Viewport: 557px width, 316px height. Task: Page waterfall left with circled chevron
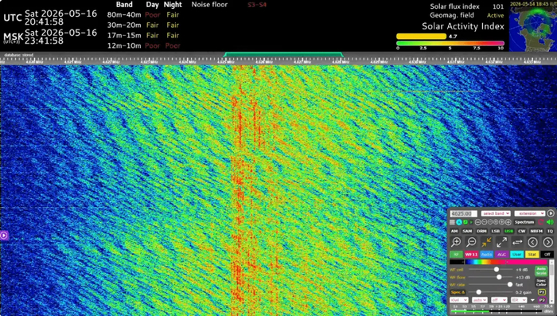(532, 242)
